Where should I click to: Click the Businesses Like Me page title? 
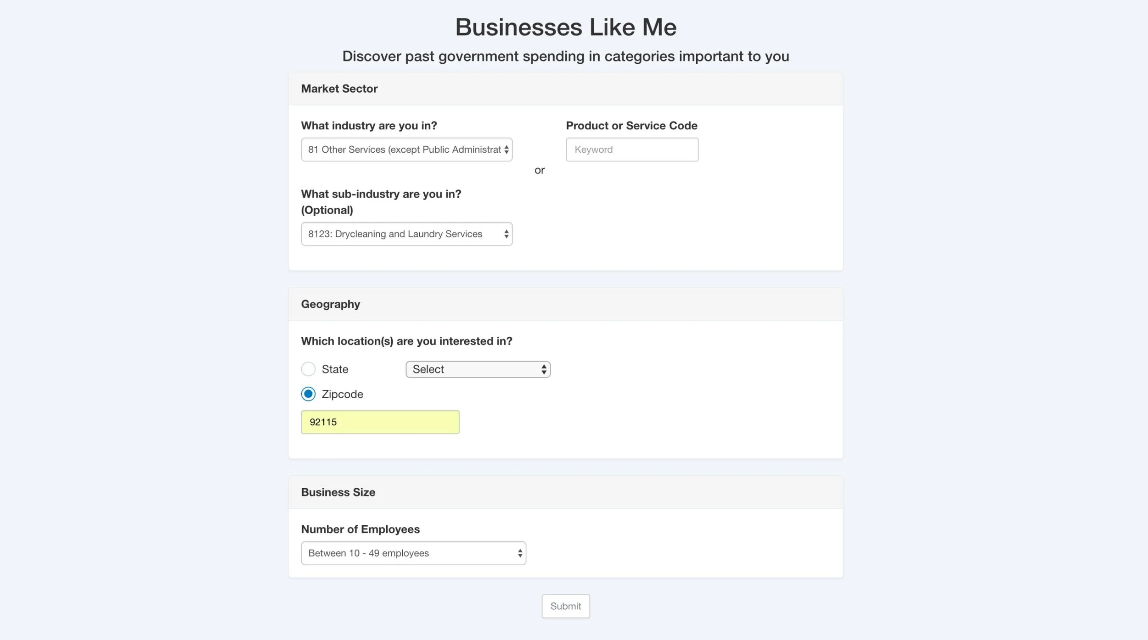point(566,27)
